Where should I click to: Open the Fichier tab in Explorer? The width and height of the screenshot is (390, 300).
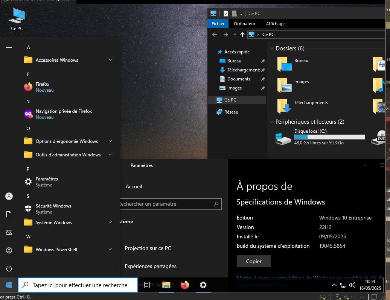click(x=218, y=24)
